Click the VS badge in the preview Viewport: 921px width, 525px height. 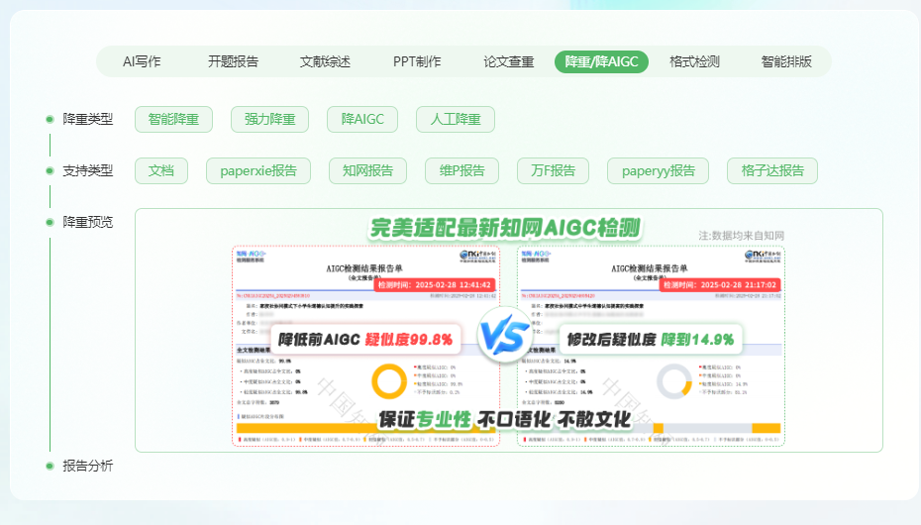pyautogui.click(x=506, y=337)
